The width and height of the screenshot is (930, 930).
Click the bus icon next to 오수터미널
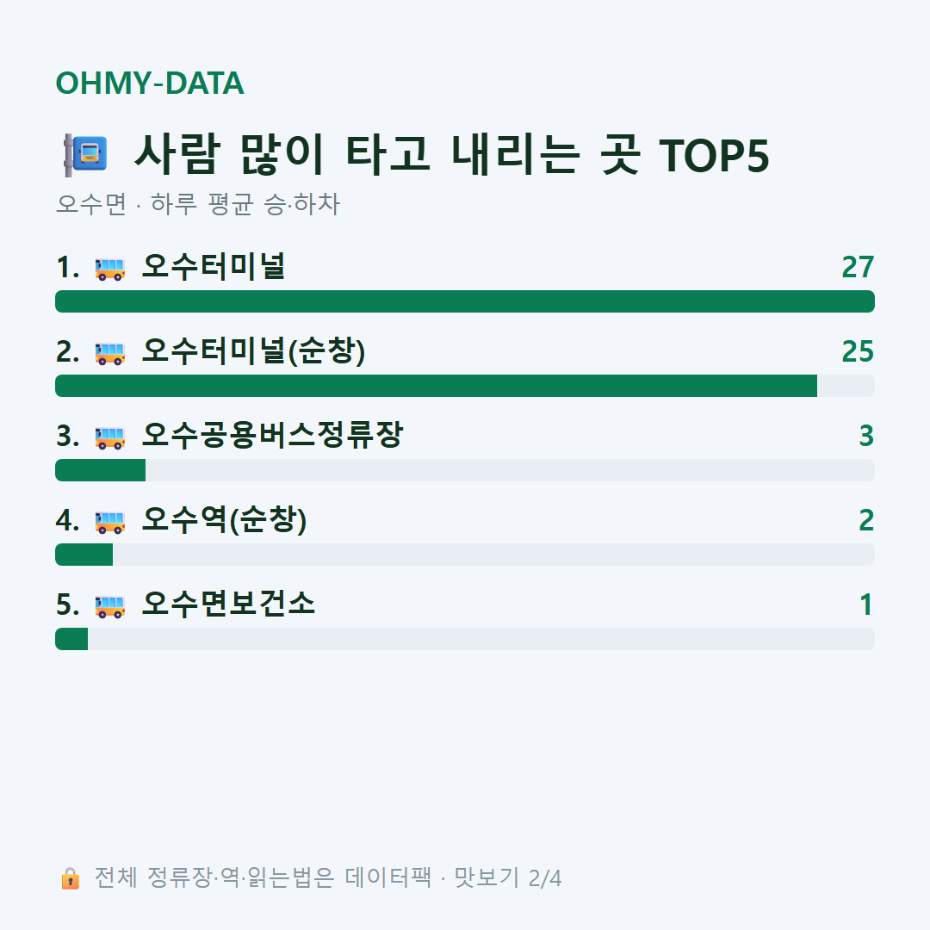coord(110,268)
